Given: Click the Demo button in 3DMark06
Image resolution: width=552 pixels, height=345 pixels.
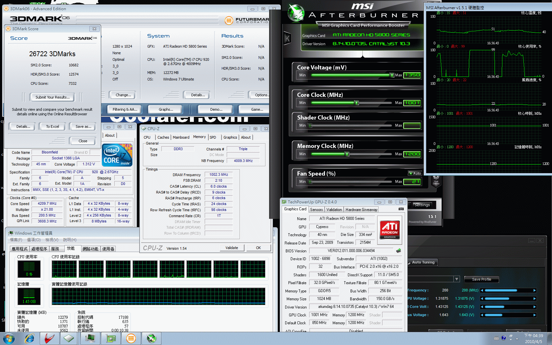Looking at the screenshot, I should click(x=216, y=109).
